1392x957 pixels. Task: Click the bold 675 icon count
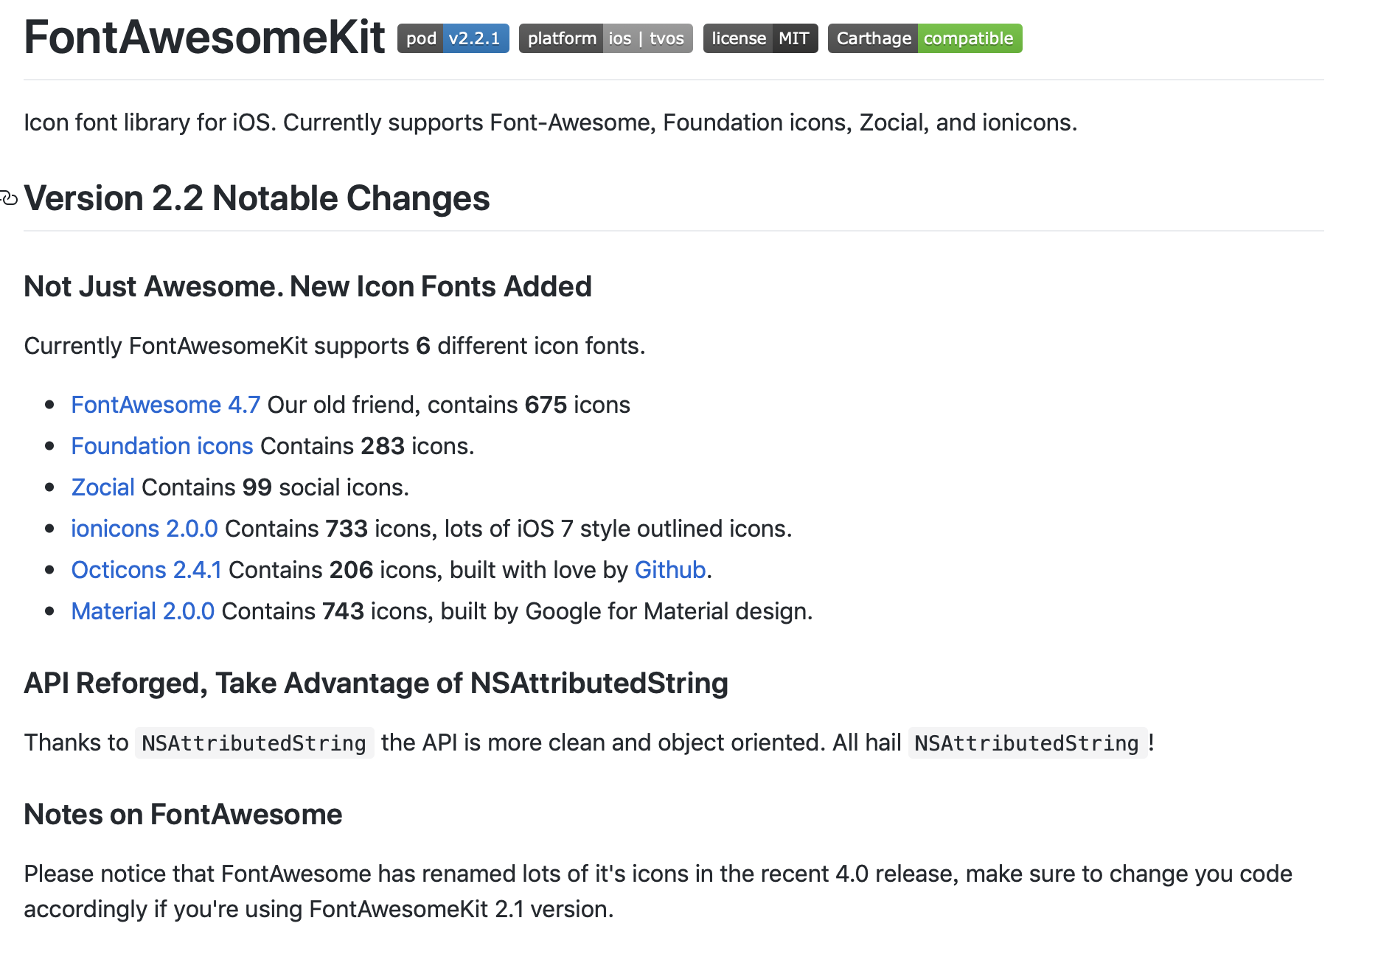pyautogui.click(x=546, y=405)
